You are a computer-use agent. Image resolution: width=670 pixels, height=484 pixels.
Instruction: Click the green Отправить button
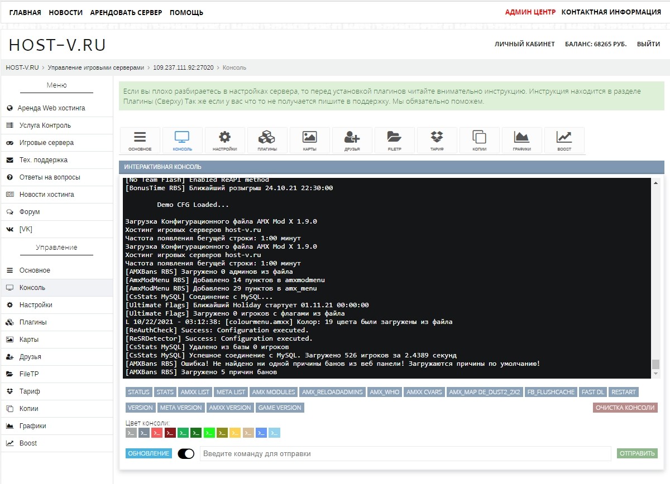[x=637, y=453]
